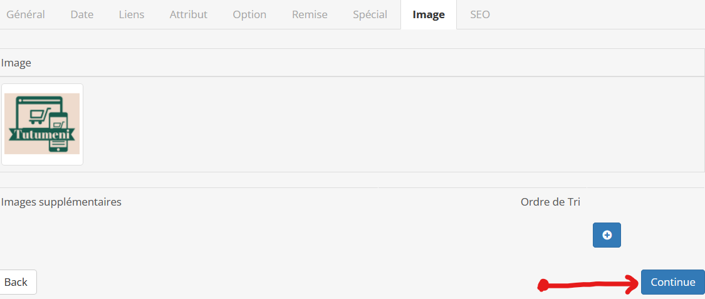
Task: Click the Images supplémentaires column header
Action: coord(61,202)
